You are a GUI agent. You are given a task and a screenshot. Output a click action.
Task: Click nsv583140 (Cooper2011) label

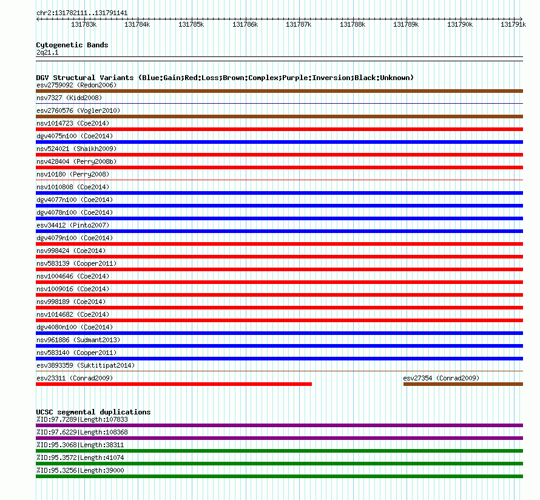[x=76, y=353]
